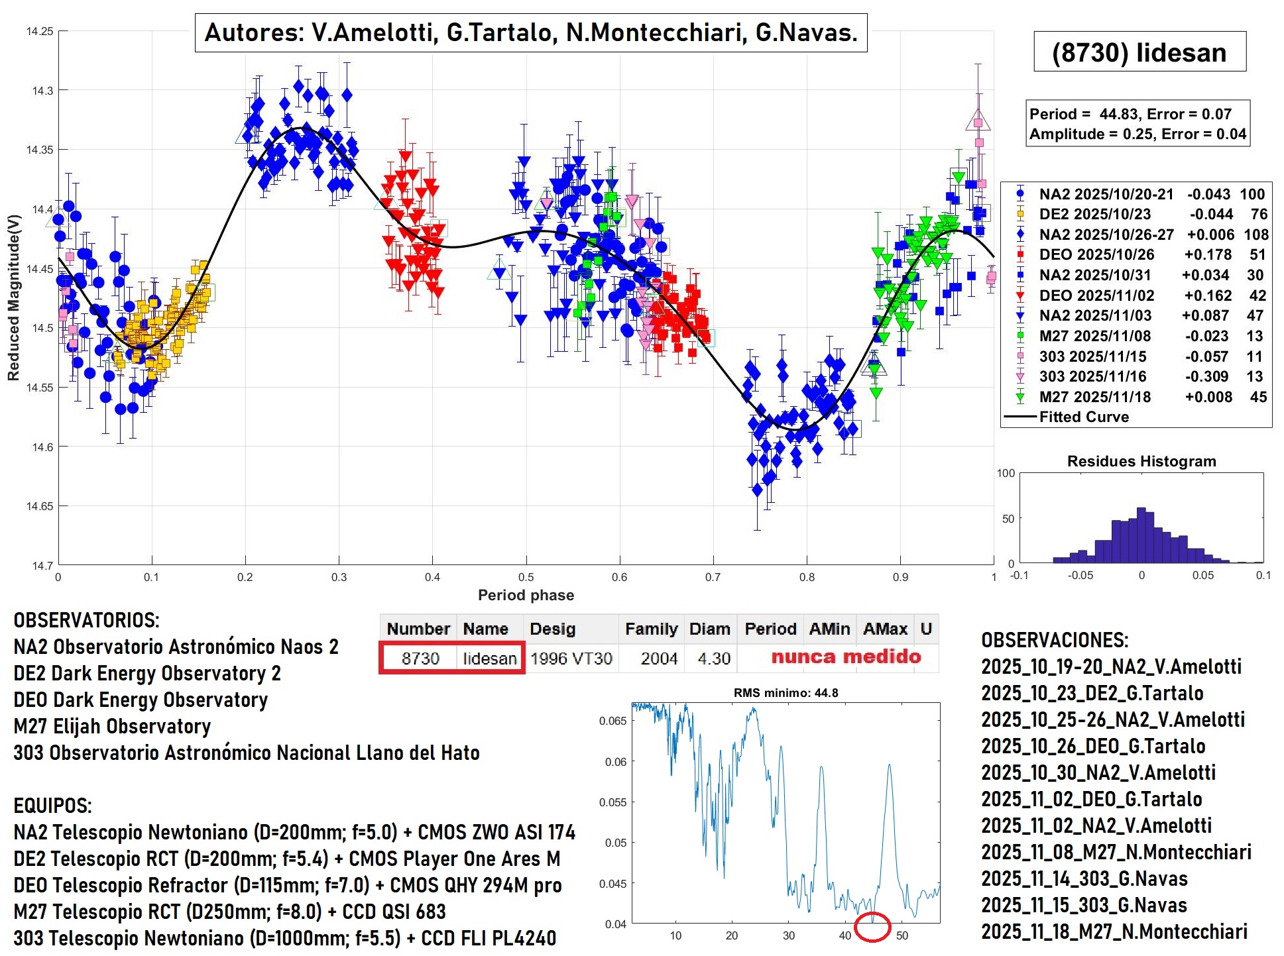Select the Family column header

click(x=651, y=629)
